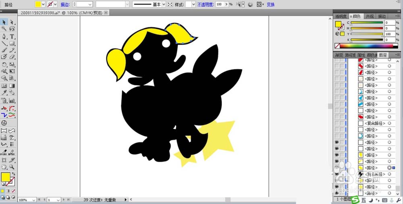Image resolution: width=403 pixels, height=204 pixels.
Task: Switch to the 渐变 panel tab
Action: click(339, 55)
